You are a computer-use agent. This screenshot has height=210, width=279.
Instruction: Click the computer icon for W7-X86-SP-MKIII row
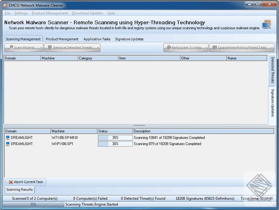tap(8, 138)
